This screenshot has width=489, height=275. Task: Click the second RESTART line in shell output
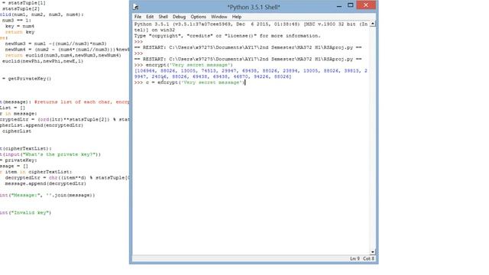click(x=248, y=60)
